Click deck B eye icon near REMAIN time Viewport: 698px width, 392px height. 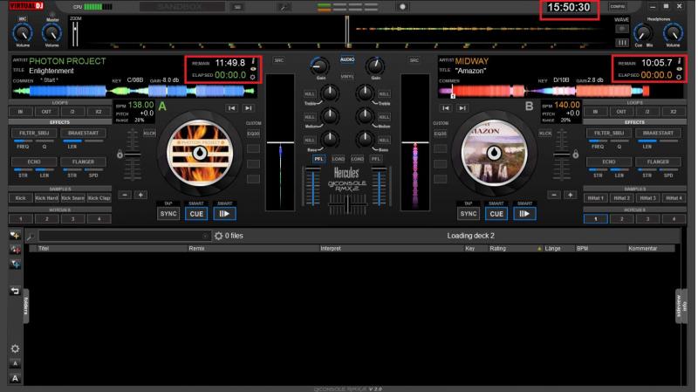tap(680, 69)
